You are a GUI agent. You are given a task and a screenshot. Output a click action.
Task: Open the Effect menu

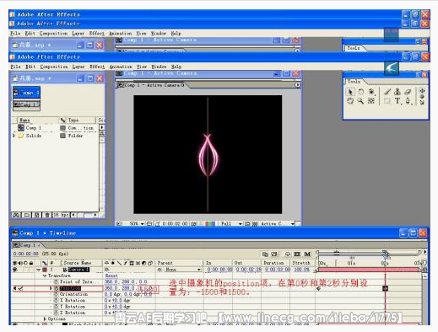pos(97,67)
